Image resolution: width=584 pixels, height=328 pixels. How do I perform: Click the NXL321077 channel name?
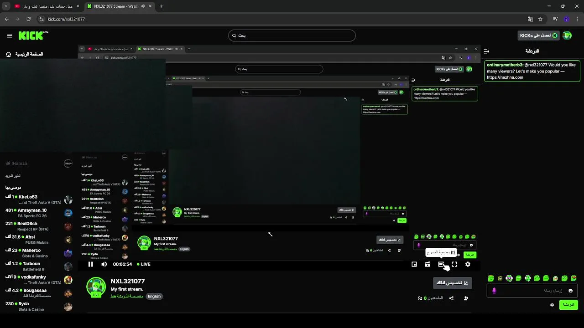pos(128,282)
